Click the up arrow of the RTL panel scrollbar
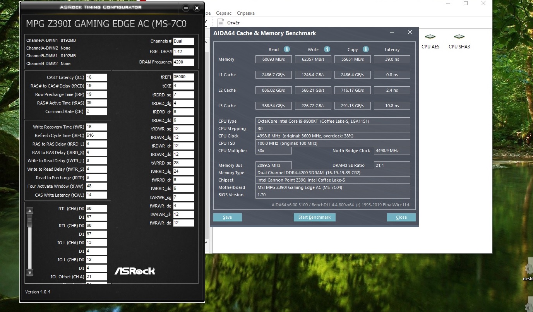 (x=30, y=211)
